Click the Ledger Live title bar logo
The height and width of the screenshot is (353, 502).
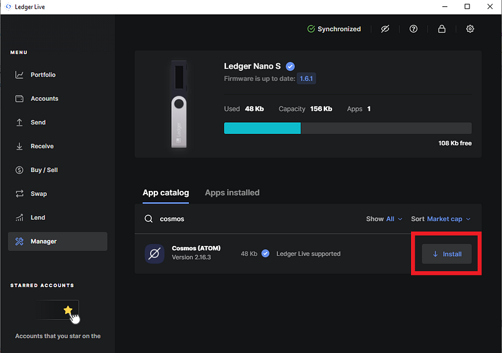(8, 7)
